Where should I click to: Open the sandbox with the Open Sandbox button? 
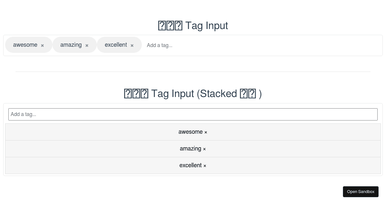click(361, 192)
